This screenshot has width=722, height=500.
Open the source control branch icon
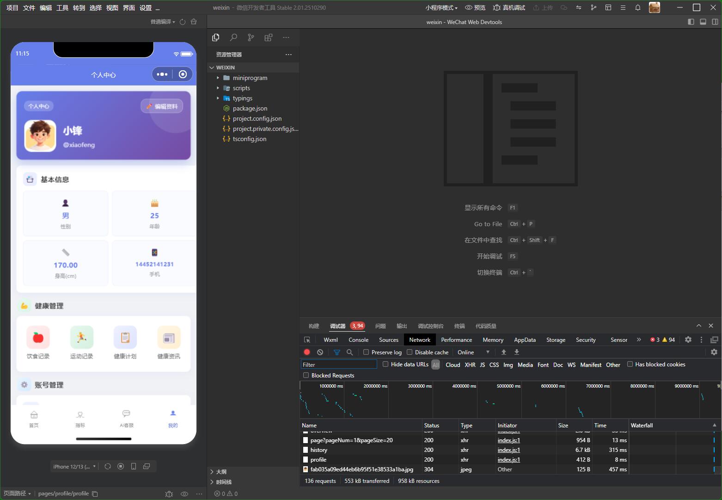(251, 37)
